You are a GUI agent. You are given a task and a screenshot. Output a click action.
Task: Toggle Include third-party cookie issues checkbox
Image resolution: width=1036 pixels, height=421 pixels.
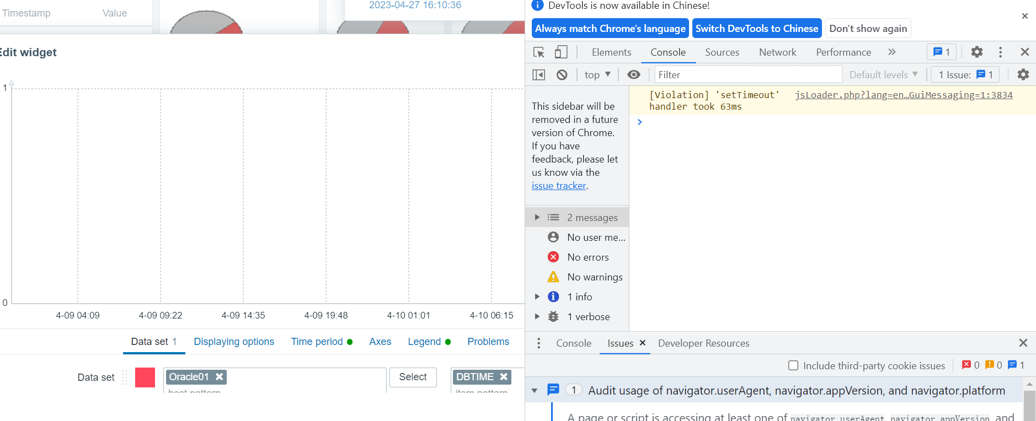[793, 365]
